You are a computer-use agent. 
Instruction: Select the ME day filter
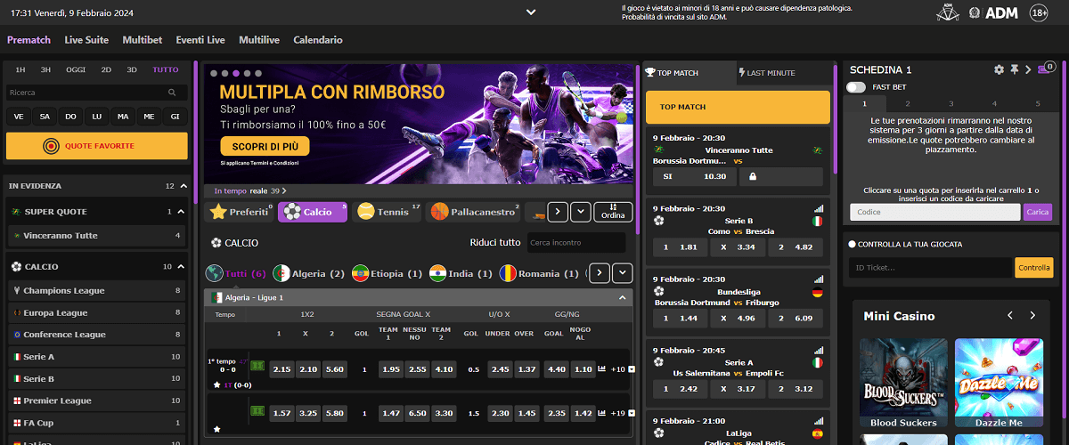pyautogui.click(x=149, y=117)
